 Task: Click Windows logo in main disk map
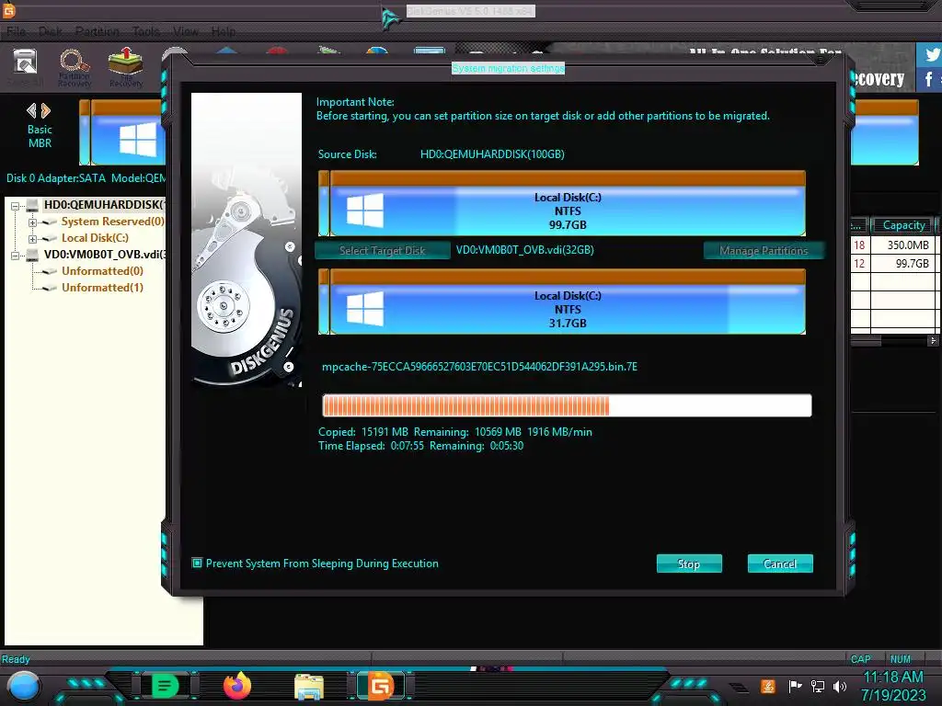138,140
